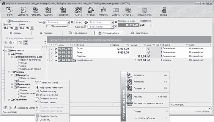Toggle checkmark on the Оклад row
Screen dimensions: 214x122
pyautogui.click(x=51, y=49)
